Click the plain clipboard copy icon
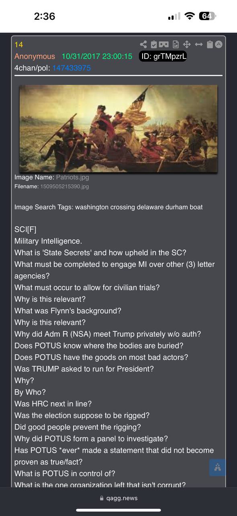The width and height of the screenshot is (237, 516). 210,45
